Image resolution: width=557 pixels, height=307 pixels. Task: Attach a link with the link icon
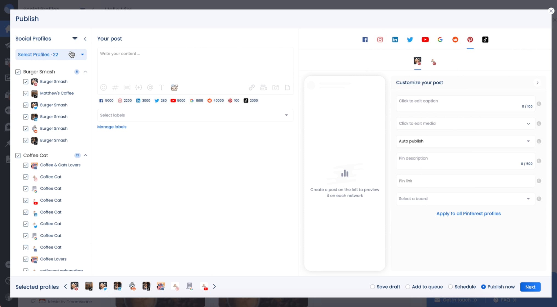252,87
